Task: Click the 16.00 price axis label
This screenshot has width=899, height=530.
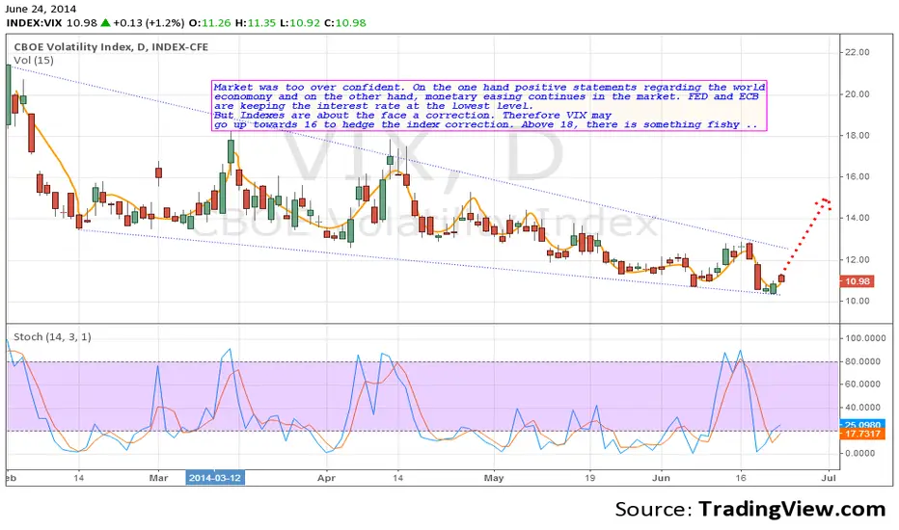Action: point(858,176)
